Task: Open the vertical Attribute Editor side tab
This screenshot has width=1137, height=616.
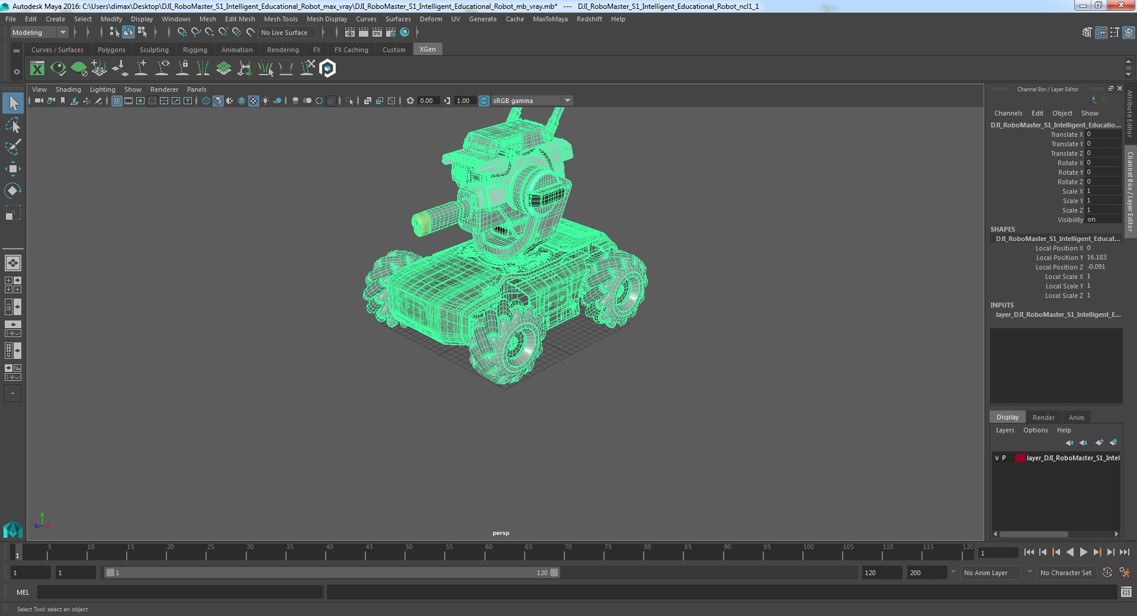Action: (x=1130, y=113)
